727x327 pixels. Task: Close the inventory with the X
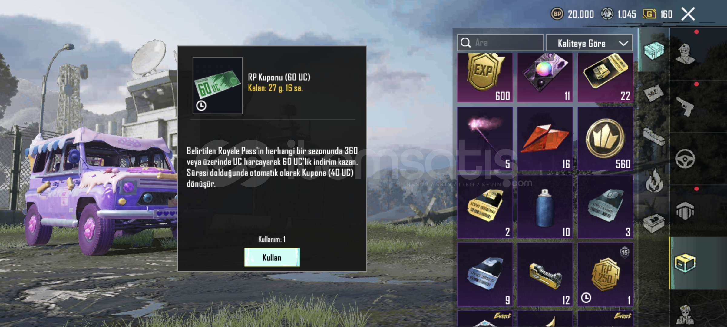(688, 14)
